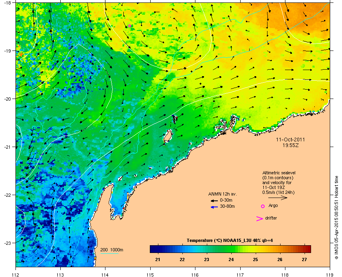Screen dimensions: 342x277
Task: Click the '19:55Z' time label
Action: 291,145
